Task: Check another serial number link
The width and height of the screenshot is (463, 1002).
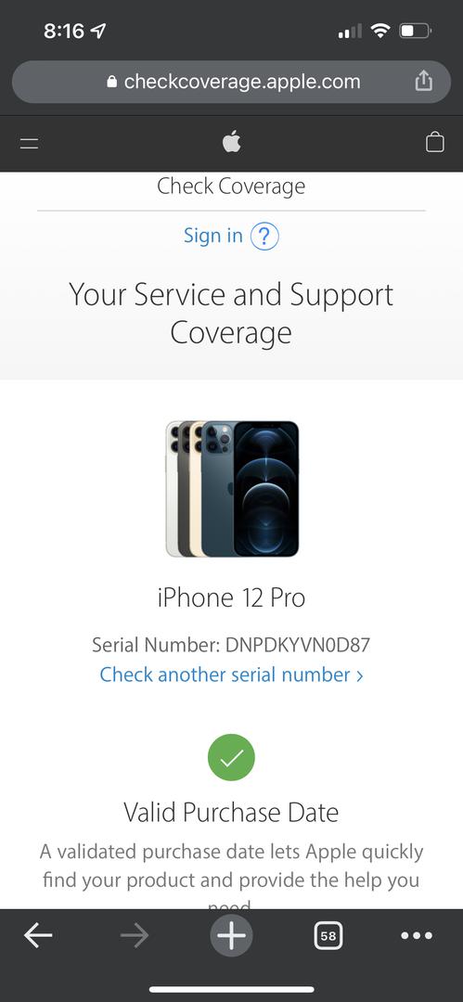Action: 232,674
